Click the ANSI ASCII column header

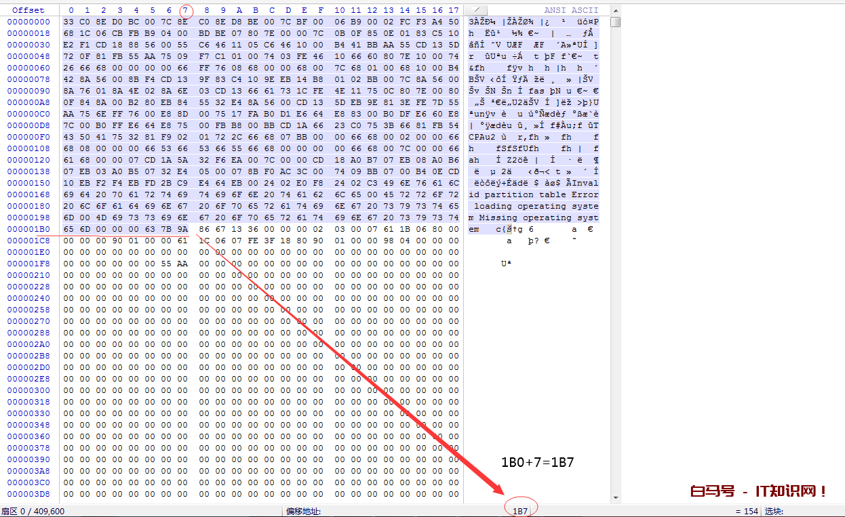coord(571,10)
